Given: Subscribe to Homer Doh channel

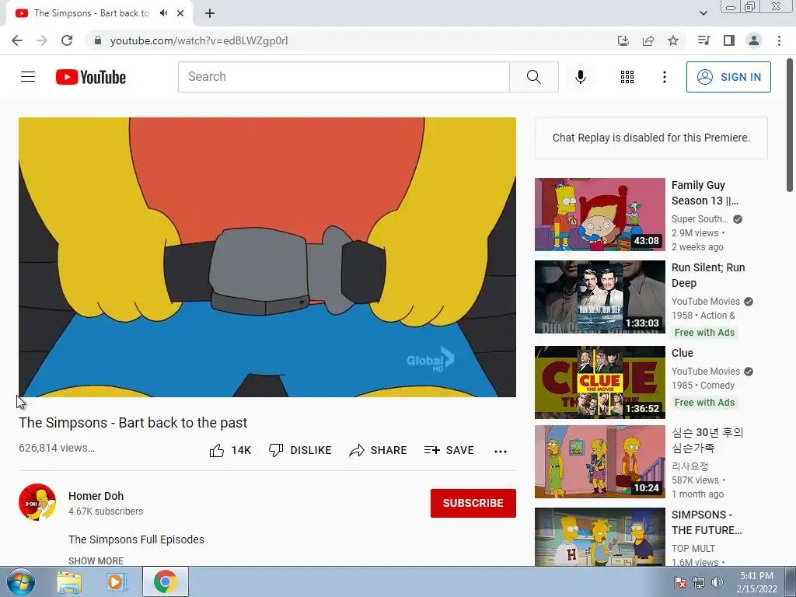Looking at the screenshot, I should (x=473, y=503).
